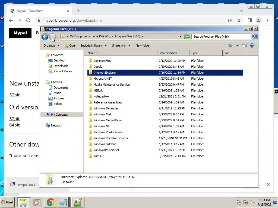The width and height of the screenshot is (278, 208).
Task: Select the WindowsPowerShell folder icon
Action: click(x=90, y=150)
